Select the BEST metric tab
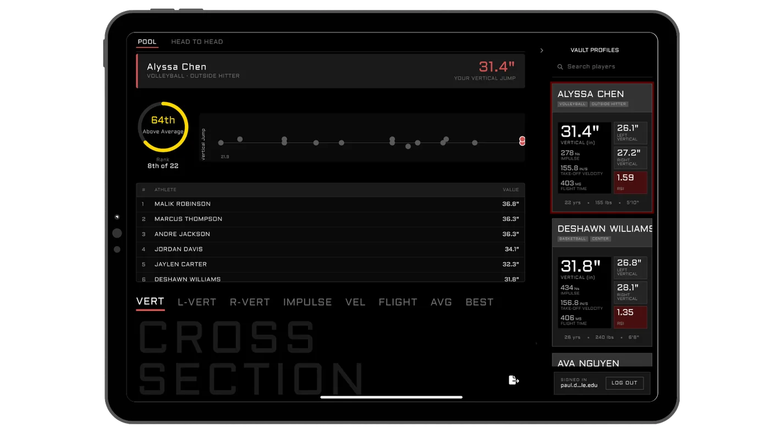 pyautogui.click(x=480, y=302)
